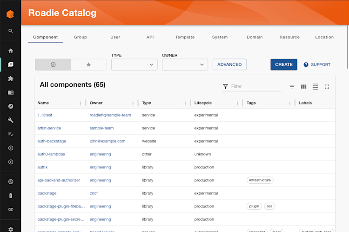
Task: Open the backstage component link
Action: (47, 193)
